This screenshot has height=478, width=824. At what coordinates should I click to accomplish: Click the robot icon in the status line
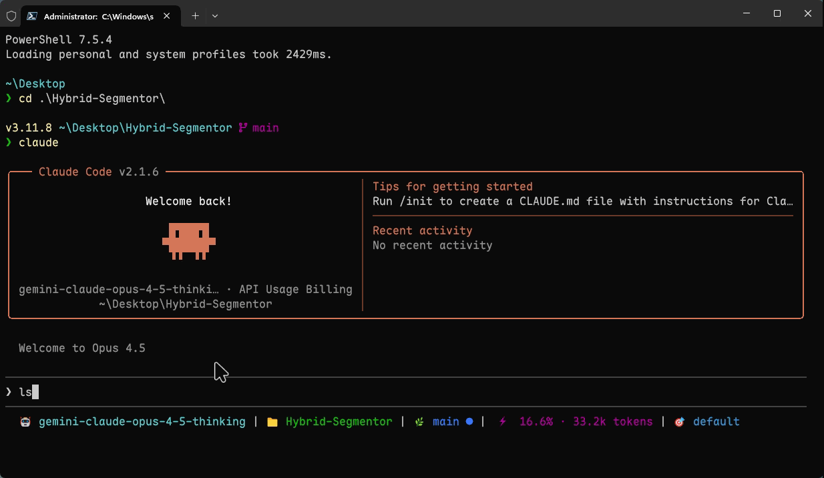click(x=25, y=422)
